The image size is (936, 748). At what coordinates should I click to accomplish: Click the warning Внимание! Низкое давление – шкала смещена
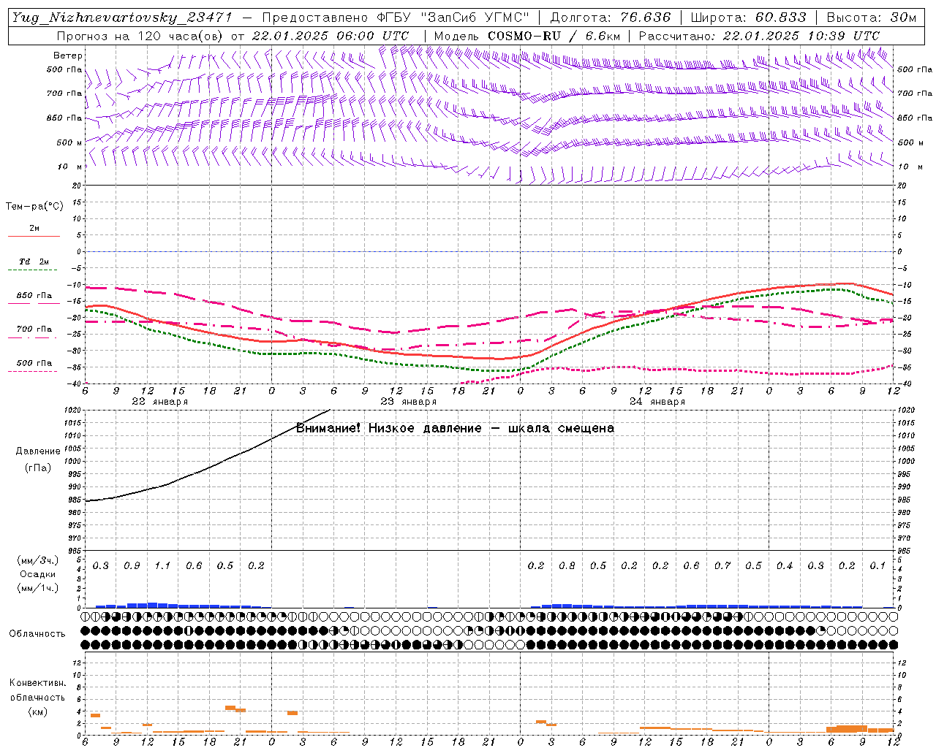(x=455, y=428)
